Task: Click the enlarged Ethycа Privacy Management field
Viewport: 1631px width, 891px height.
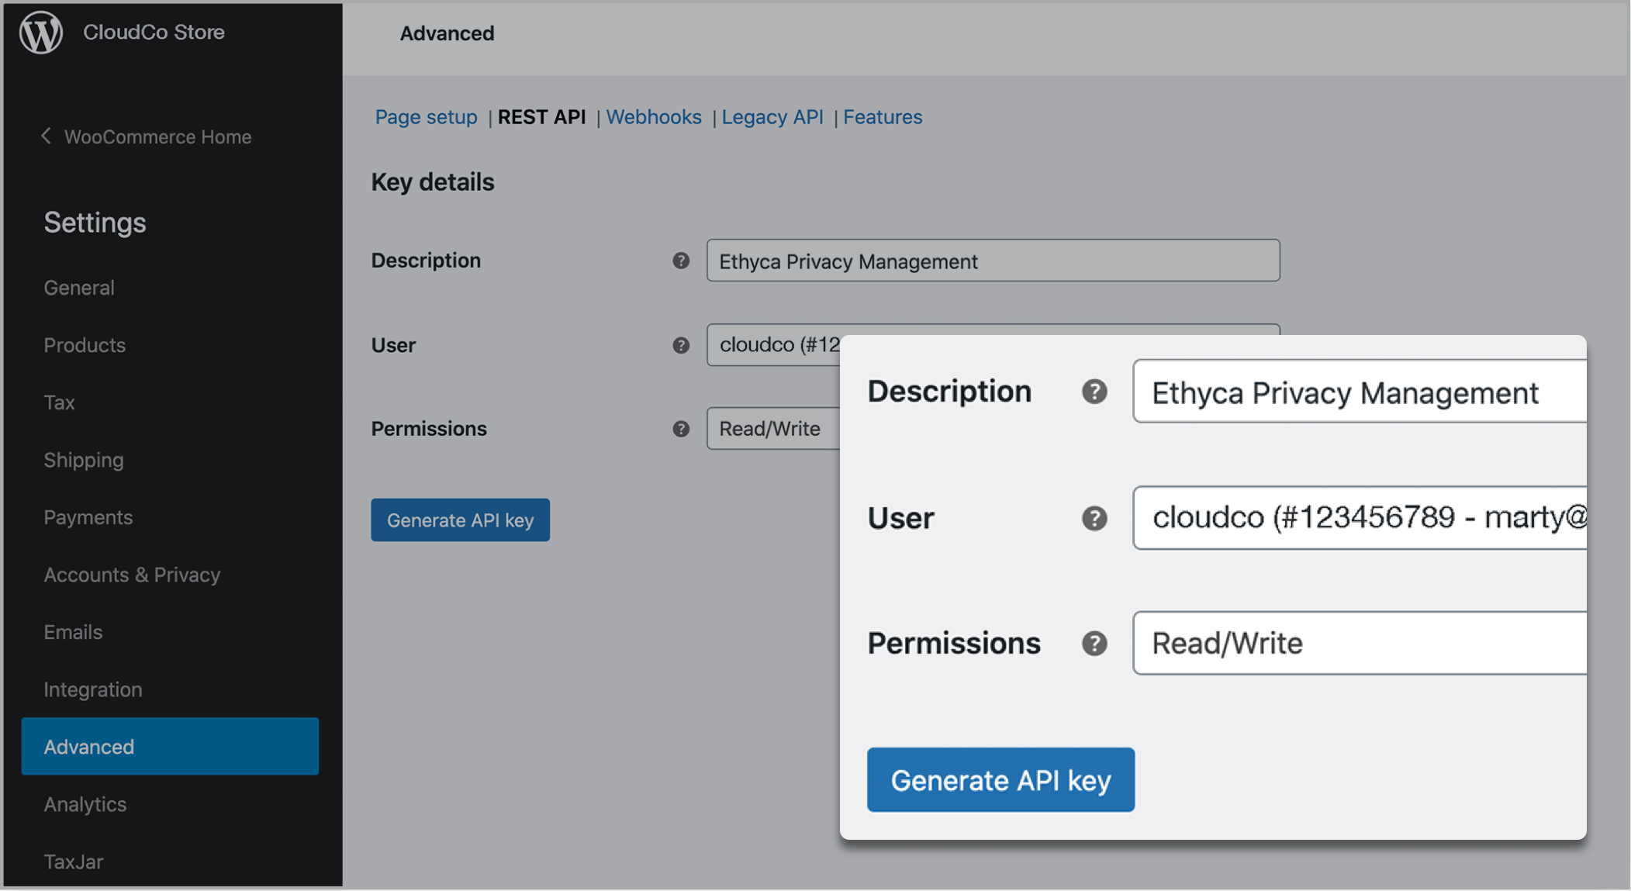Action: (x=1359, y=392)
